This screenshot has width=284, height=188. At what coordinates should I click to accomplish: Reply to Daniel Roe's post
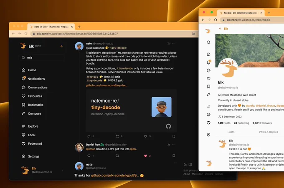tap(89, 155)
